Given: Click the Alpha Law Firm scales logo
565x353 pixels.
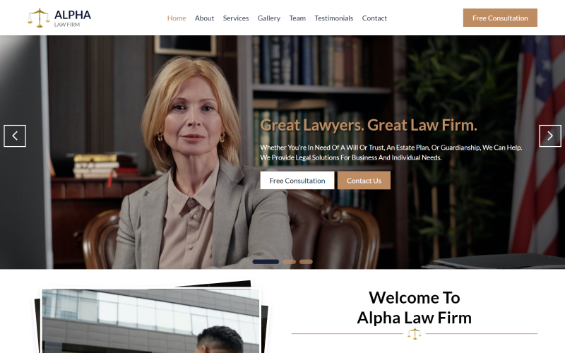Looking at the screenshot, I should 39,18.
